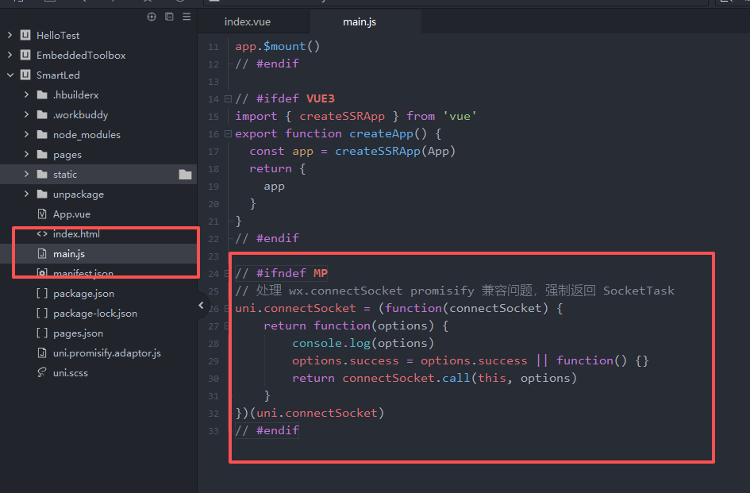Viewport: 750px width, 493px height.
Task: Click the .hbuilderx folder icon
Action: (x=42, y=94)
